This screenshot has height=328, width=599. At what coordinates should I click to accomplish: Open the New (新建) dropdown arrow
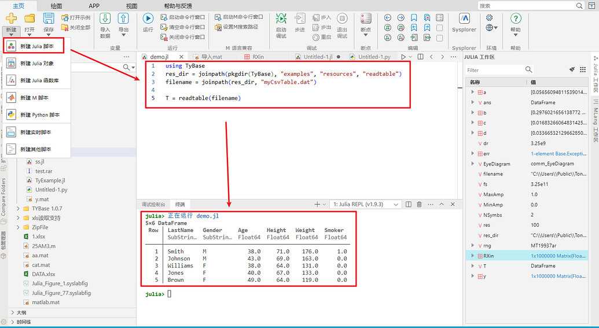pyautogui.click(x=11, y=35)
